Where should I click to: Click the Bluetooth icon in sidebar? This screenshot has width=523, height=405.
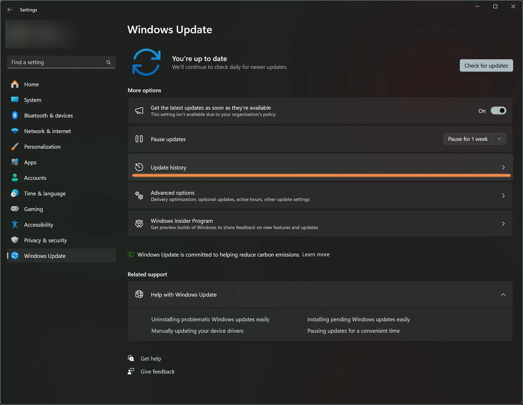click(x=15, y=115)
